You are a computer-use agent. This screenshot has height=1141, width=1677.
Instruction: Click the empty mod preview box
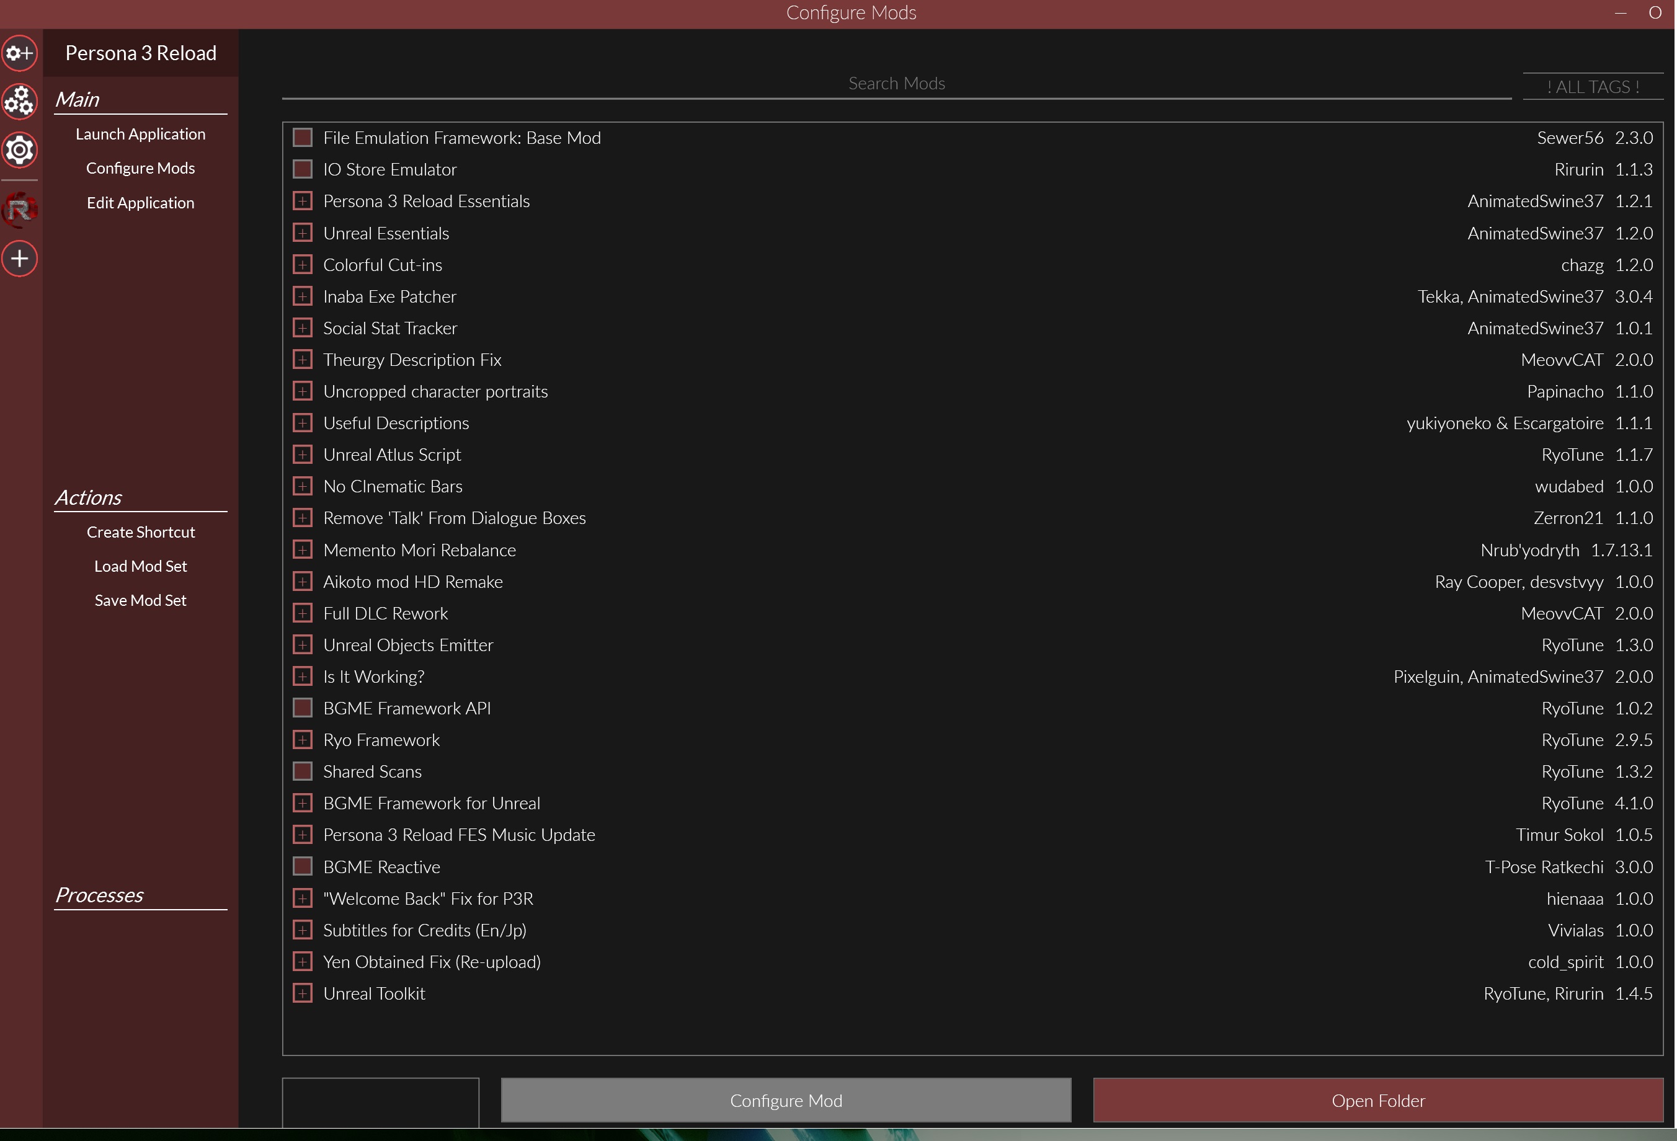coord(380,1102)
